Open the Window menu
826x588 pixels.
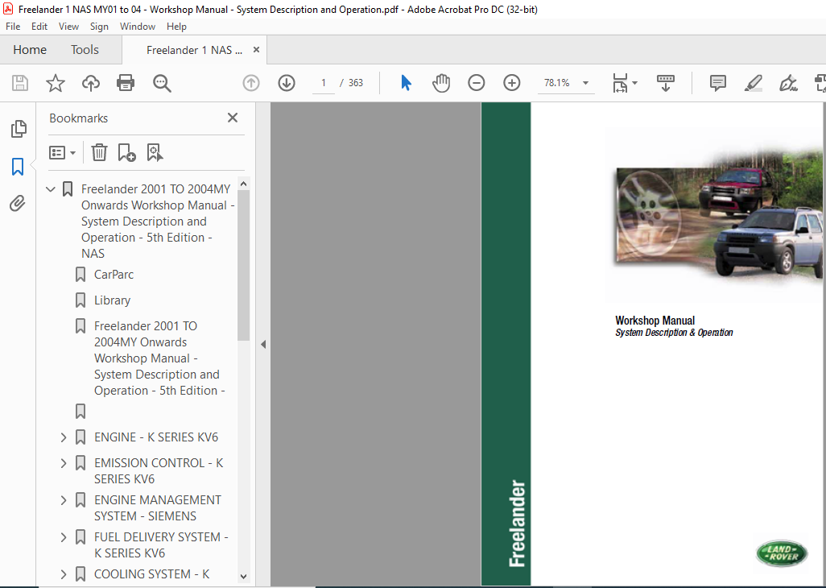[138, 27]
